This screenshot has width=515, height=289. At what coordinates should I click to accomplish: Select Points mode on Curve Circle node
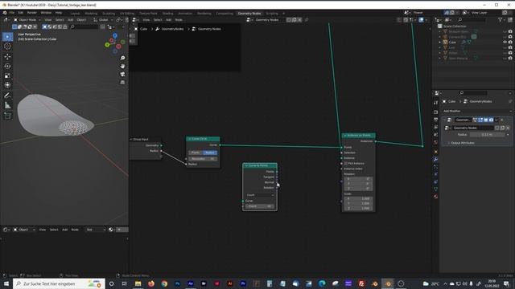pyautogui.click(x=196, y=153)
